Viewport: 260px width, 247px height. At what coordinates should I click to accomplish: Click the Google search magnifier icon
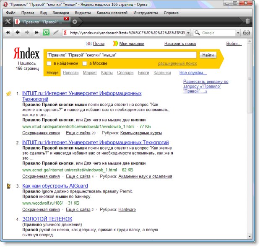pyautogui.click(x=197, y=33)
